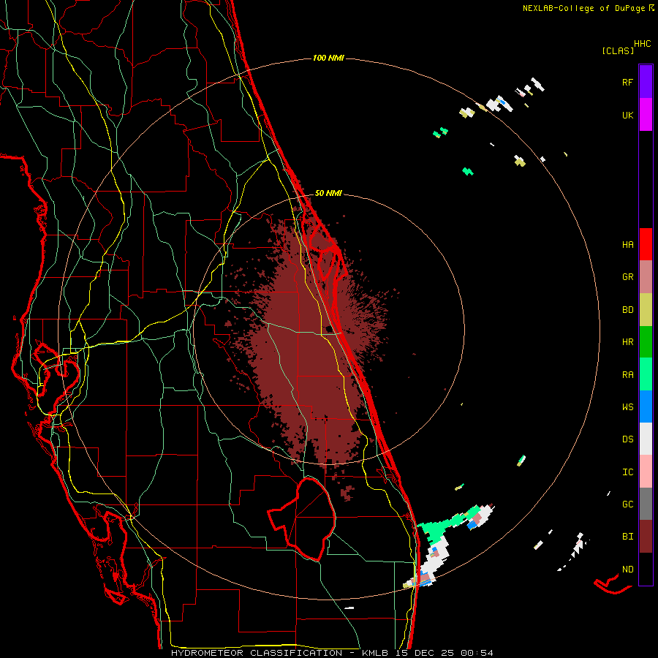Click the 50 NMI range ring label
Viewport: 658px width, 658px height.
(328, 193)
